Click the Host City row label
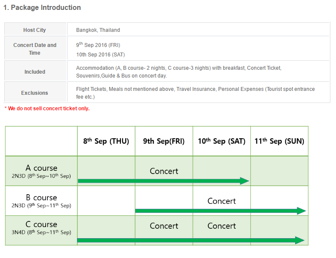The width and height of the screenshot is (336, 258). (x=34, y=30)
